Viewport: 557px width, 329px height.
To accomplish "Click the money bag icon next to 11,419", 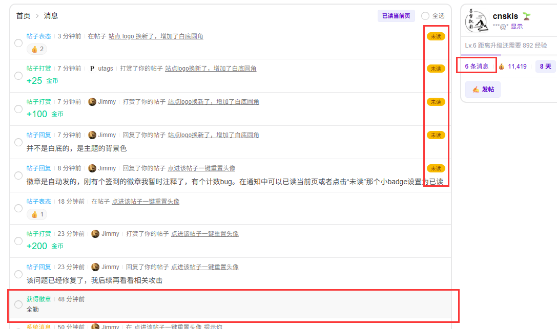I will pyautogui.click(x=502, y=67).
